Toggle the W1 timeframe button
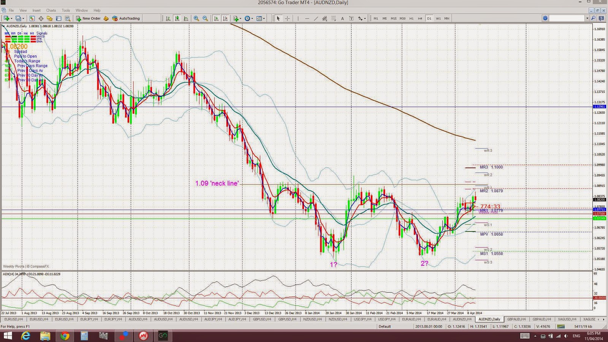The width and height of the screenshot is (608, 342). pyautogui.click(x=438, y=18)
